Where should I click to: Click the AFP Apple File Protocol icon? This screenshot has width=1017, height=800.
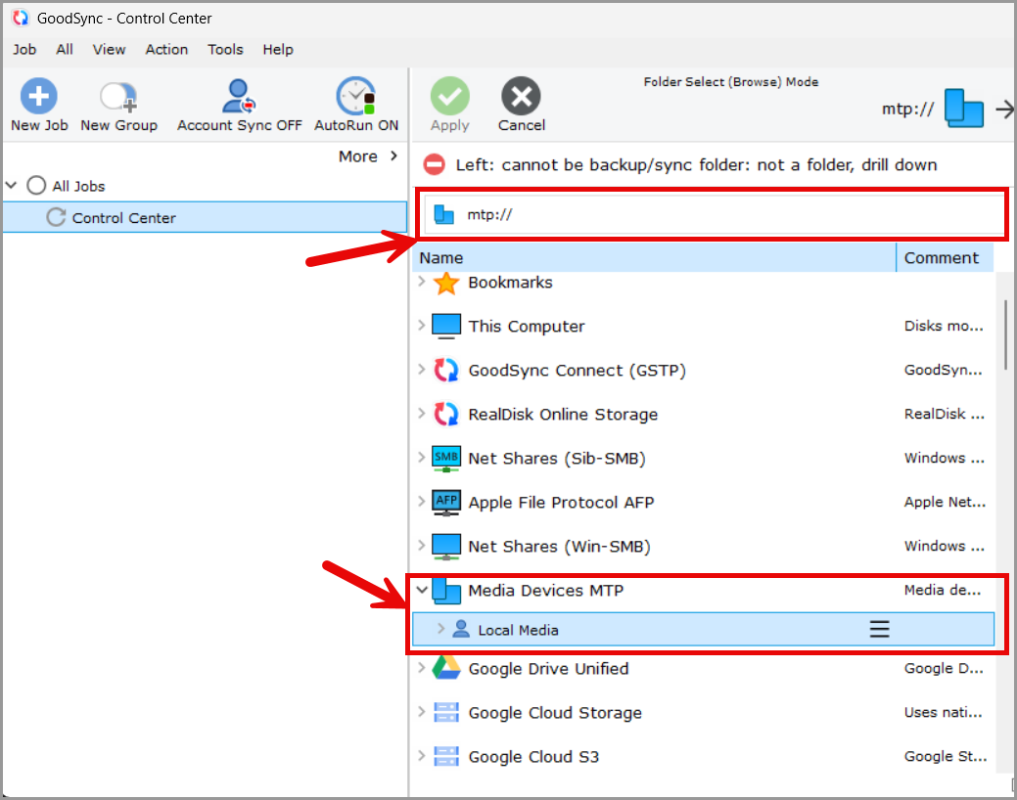point(446,503)
